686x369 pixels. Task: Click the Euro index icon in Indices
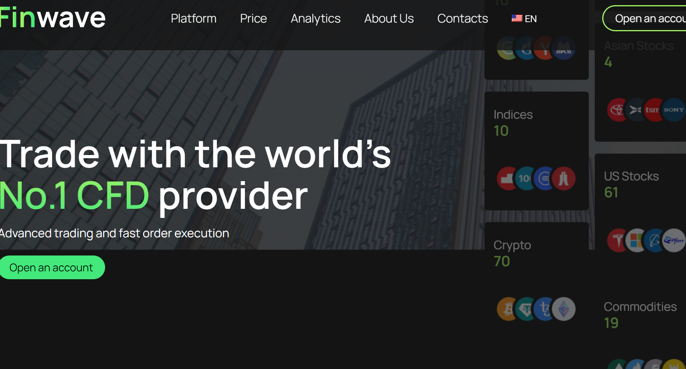[544, 179]
